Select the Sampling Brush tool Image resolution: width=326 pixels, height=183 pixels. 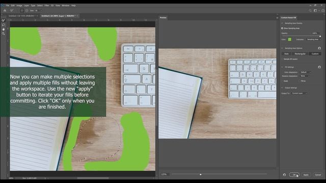pyautogui.click(x=4, y=20)
